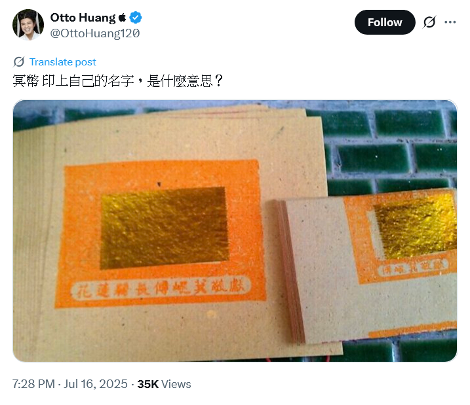Screen dimensions: 470x405
Task: Open the three-dot more options menu
Action: tap(450, 22)
